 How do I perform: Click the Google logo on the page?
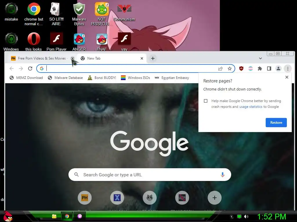coord(149,143)
